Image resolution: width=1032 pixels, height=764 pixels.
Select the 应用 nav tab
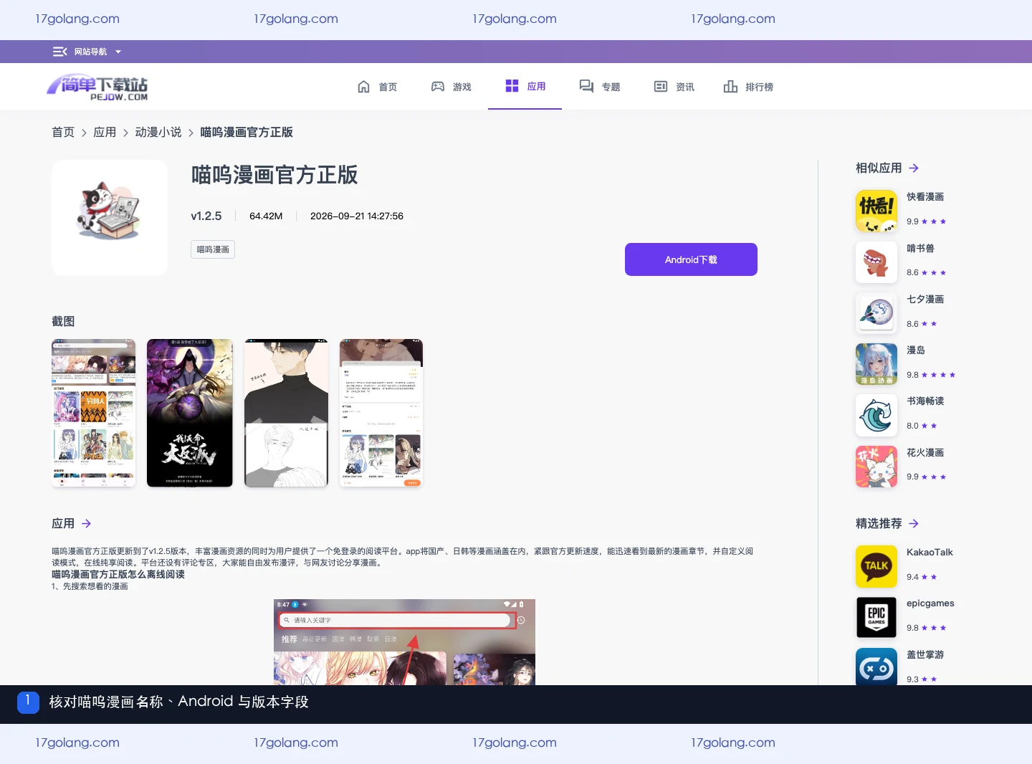(x=525, y=86)
